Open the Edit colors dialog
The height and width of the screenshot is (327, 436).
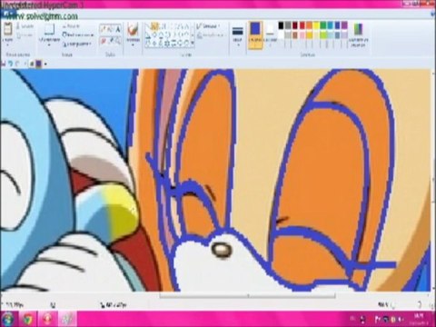(x=359, y=35)
